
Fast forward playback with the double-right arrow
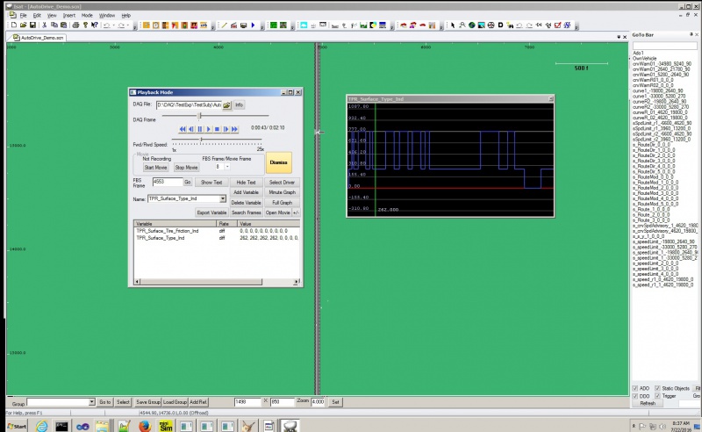[x=234, y=129]
